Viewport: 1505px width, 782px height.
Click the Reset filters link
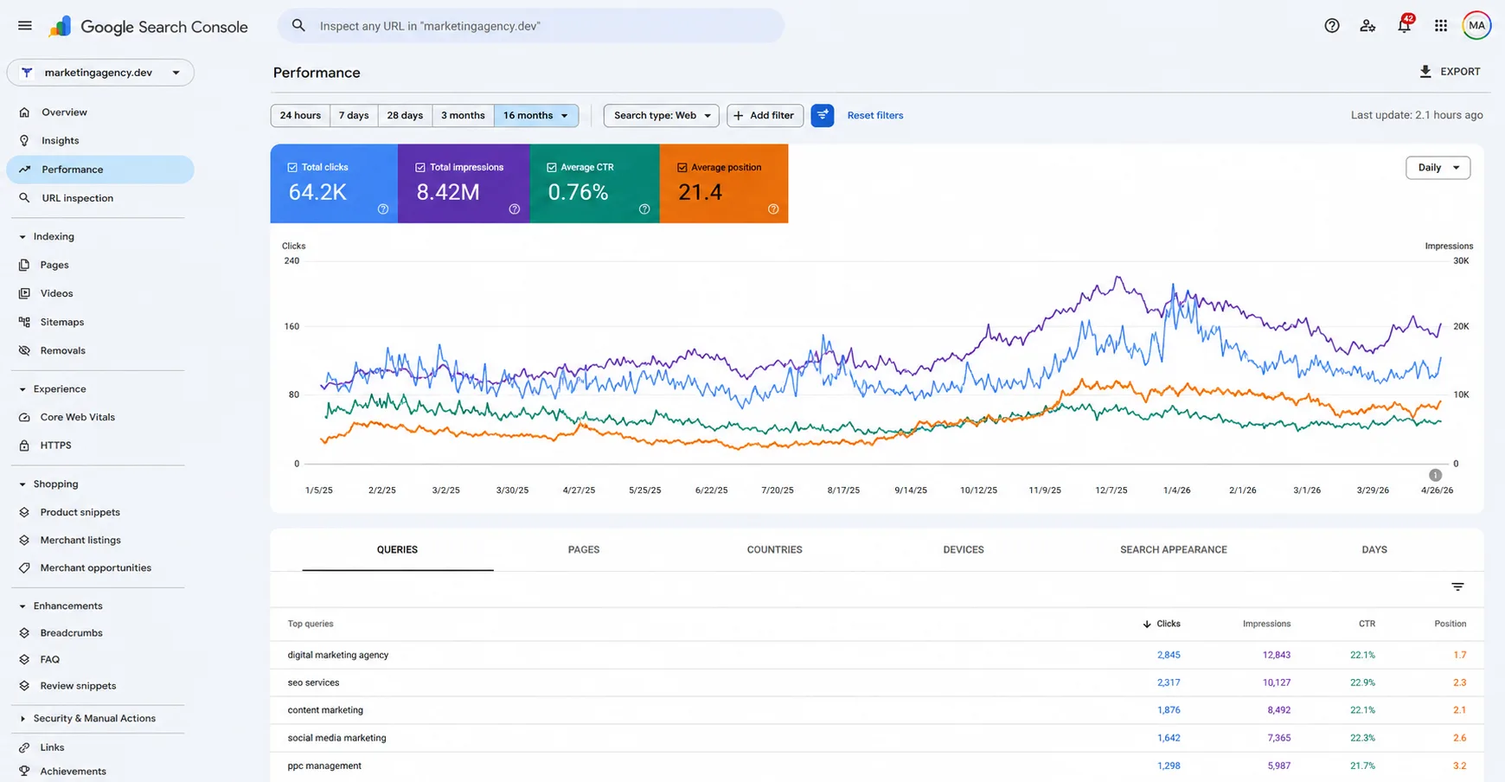coord(875,115)
